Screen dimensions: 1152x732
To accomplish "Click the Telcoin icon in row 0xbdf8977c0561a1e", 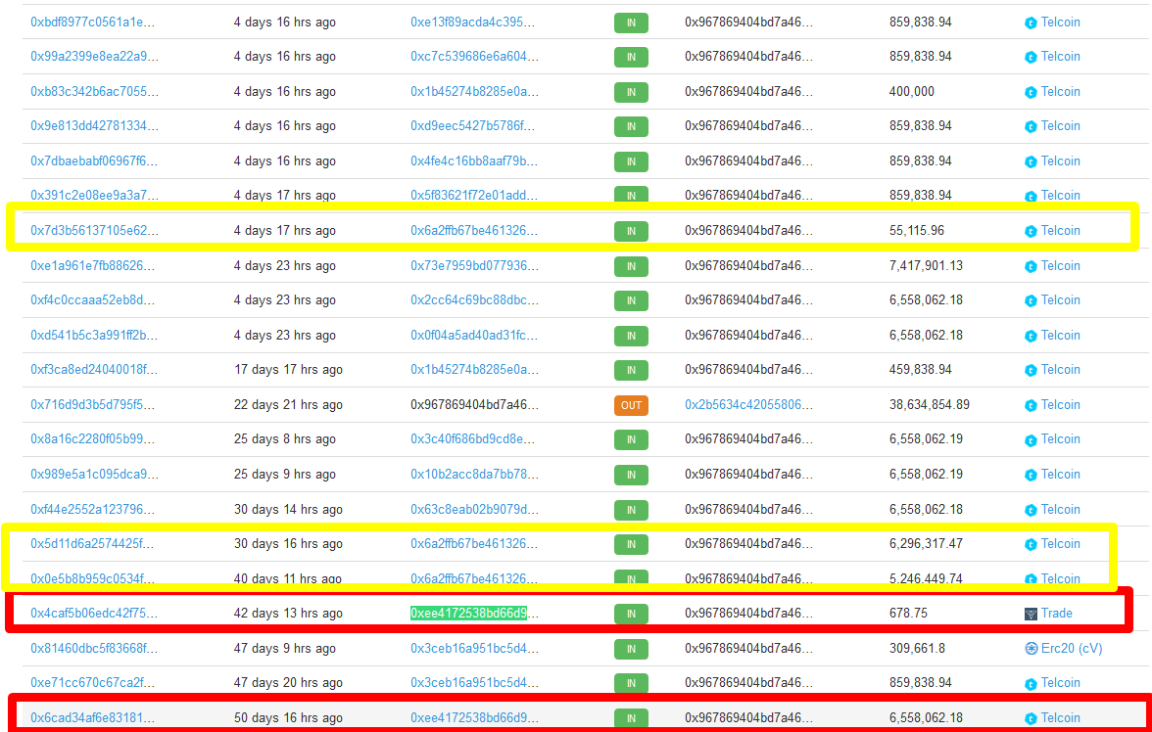I will tap(1031, 23).
